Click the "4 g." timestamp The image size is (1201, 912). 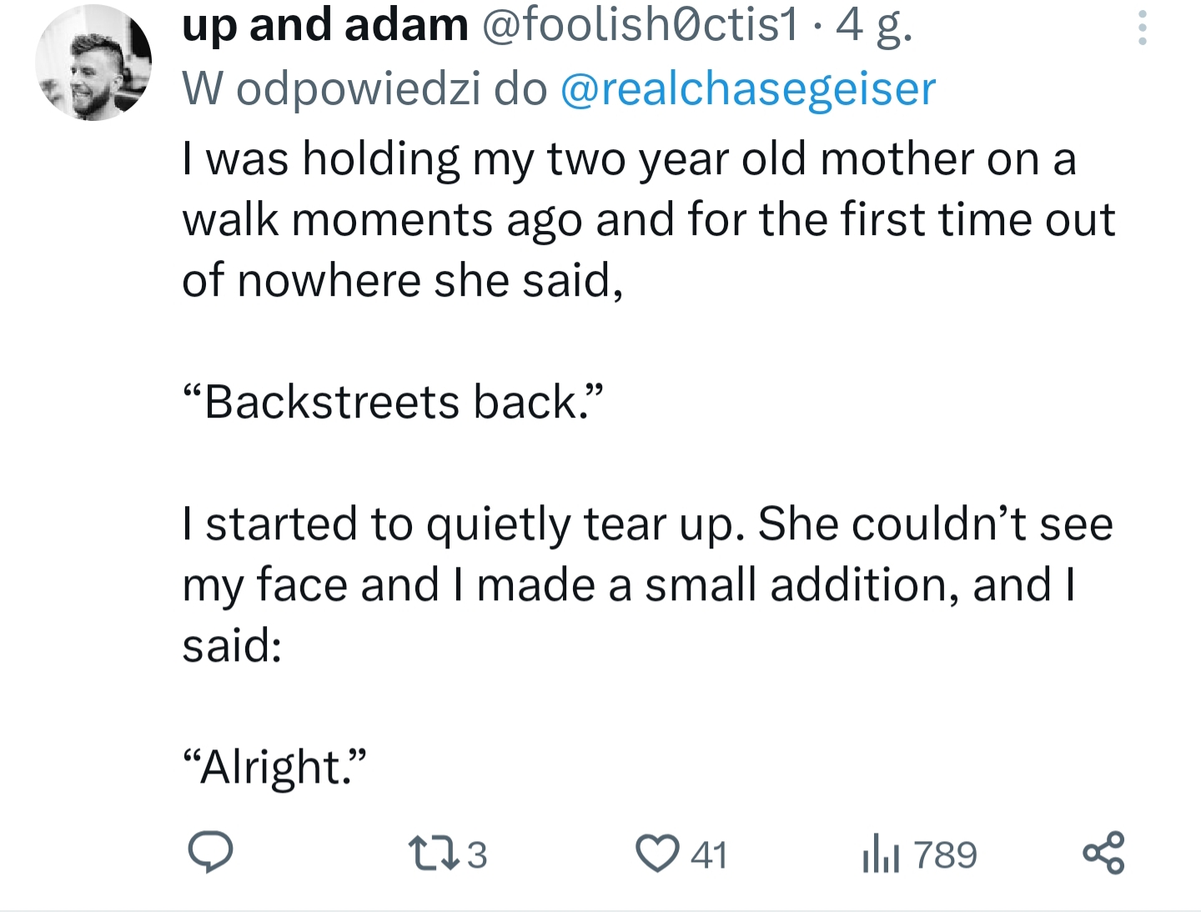point(874,25)
